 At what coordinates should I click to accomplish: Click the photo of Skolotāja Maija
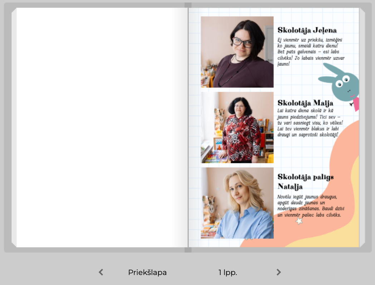coord(237,128)
